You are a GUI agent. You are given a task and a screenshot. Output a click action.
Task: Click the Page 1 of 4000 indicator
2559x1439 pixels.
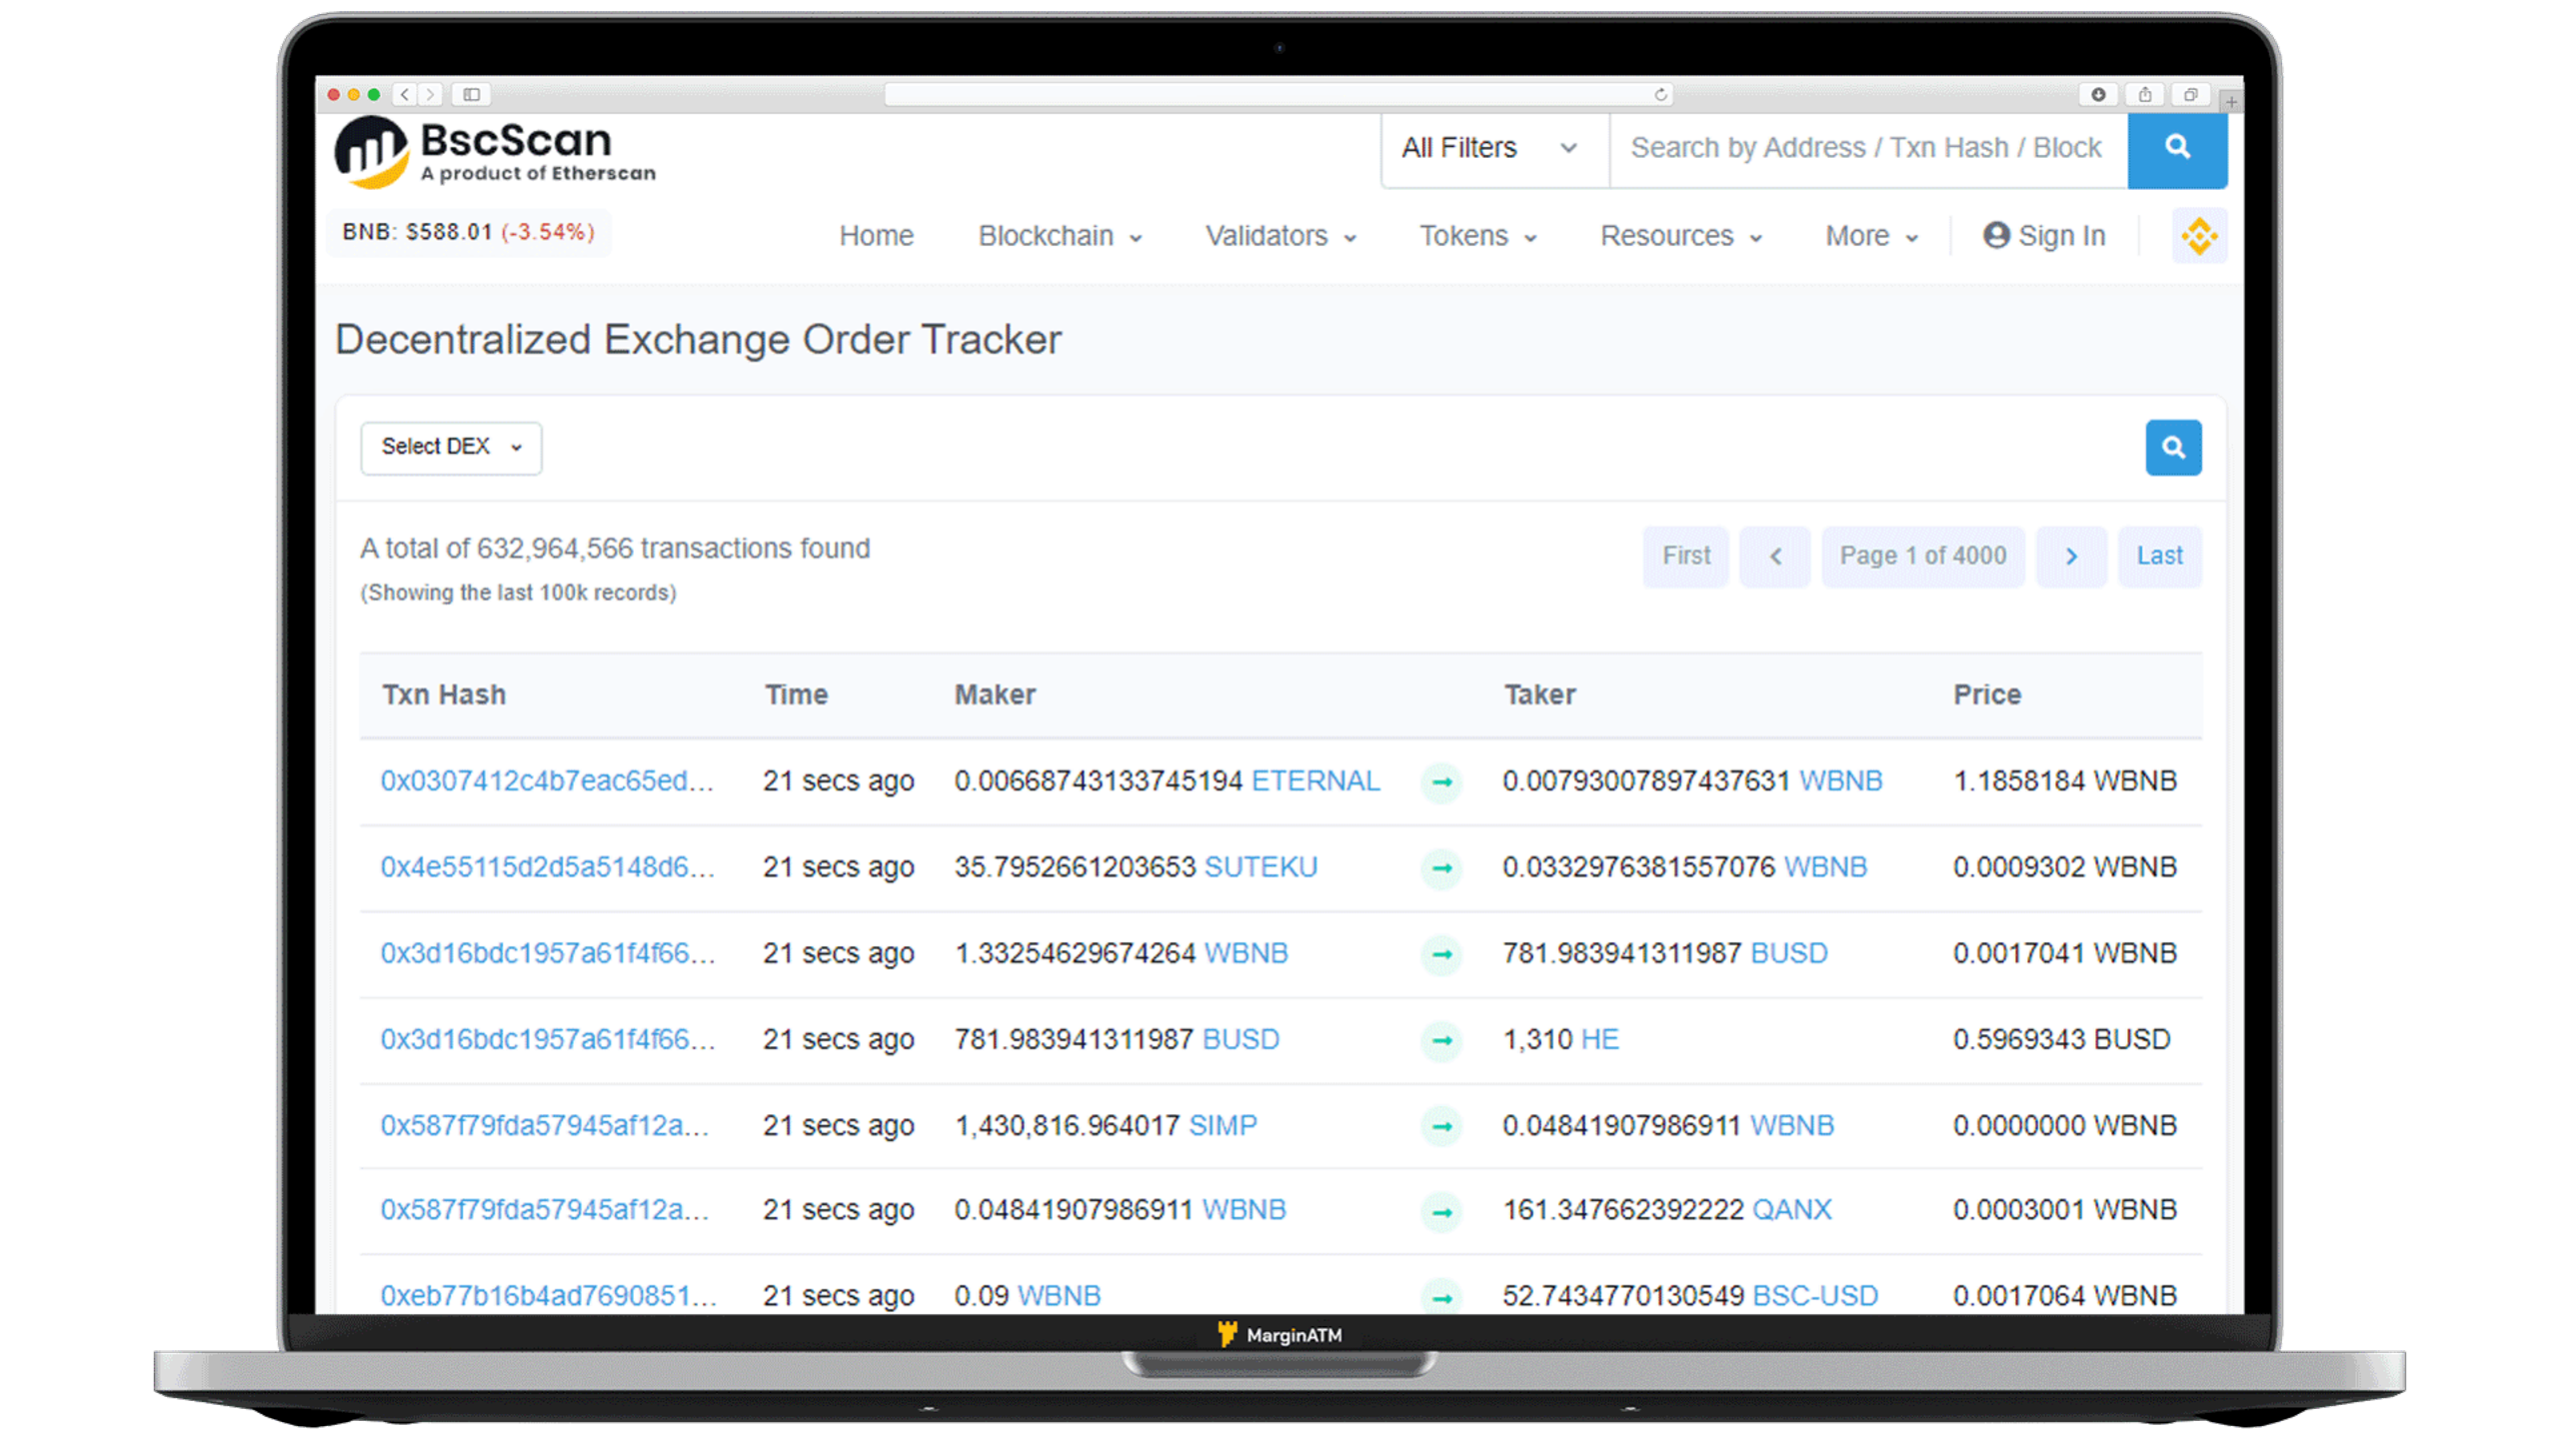tap(1923, 556)
